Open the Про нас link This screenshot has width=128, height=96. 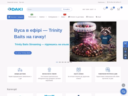pyautogui.click(x=22, y=2)
